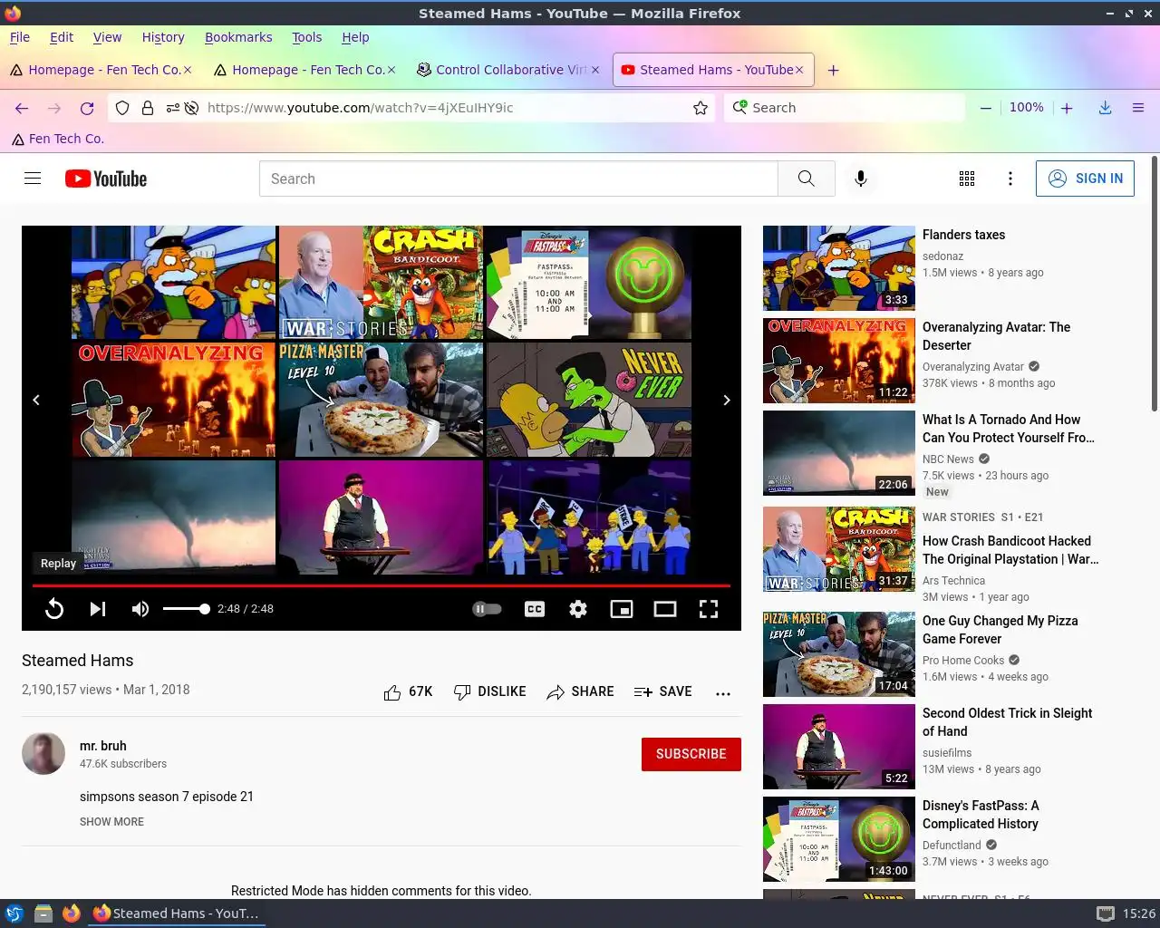This screenshot has height=928, width=1160.
Task: Reload the current page
Action: tap(87, 108)
